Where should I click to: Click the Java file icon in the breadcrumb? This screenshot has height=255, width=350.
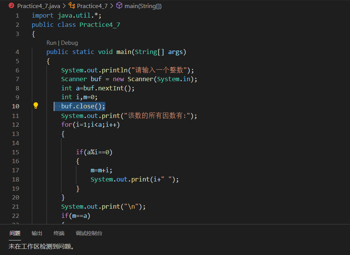pyautogui.click(x=11, y=6)
